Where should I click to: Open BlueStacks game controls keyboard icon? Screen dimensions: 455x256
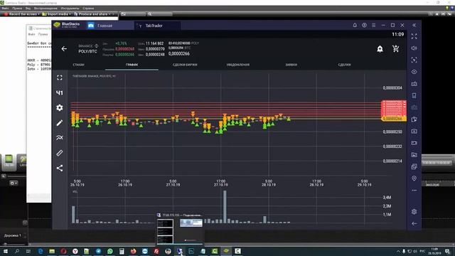coord(414,84)
